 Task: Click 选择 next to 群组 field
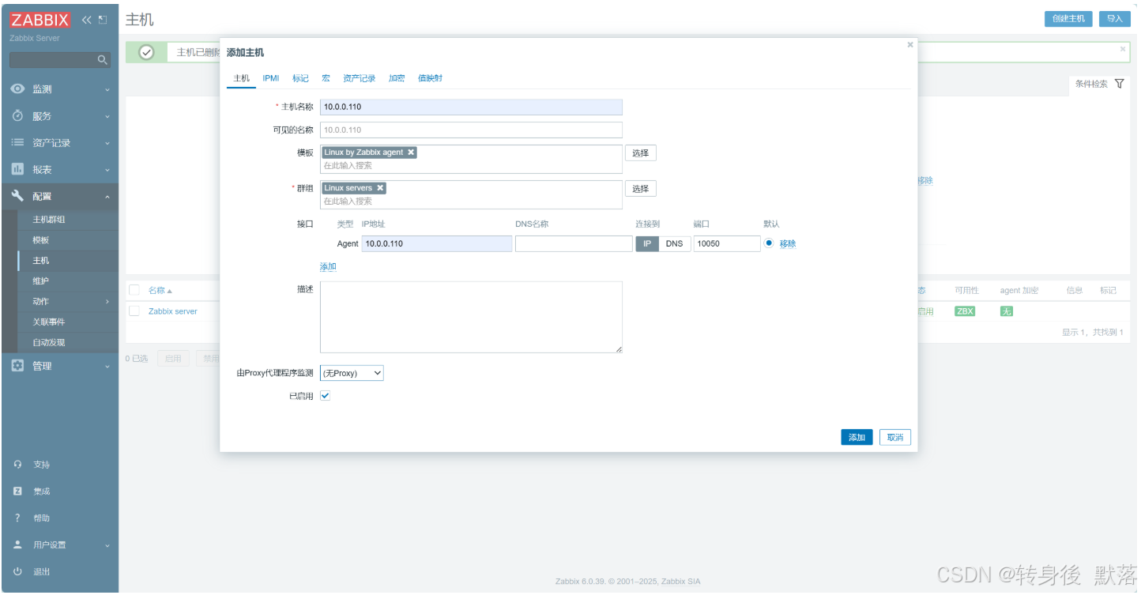(x=641, y=188)
